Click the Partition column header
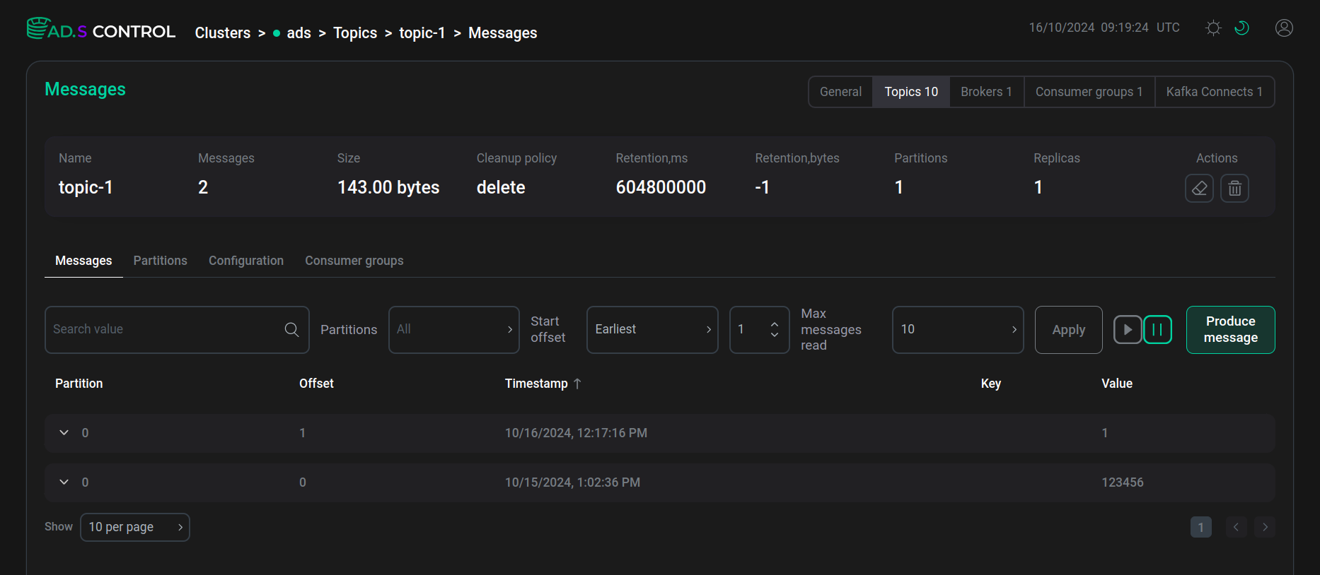 coord(79,384)
